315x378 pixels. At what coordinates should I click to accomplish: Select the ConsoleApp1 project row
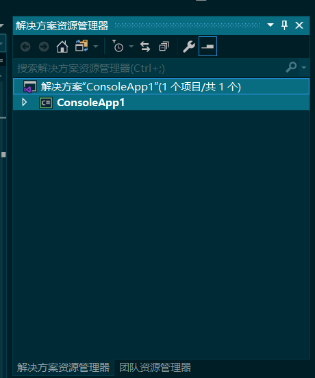[161, 103]
